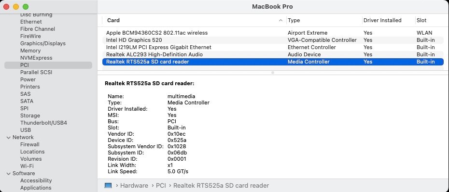This screenshot has width=449, height=192.
Task: Click the Device ID value 0x525a
Action: click(x=177, y=141)
